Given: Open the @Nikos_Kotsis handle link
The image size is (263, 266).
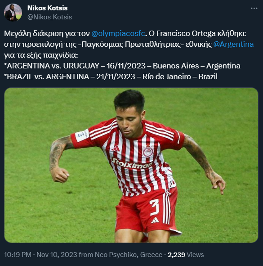Looking at the screenshot, I should [49, 17].
